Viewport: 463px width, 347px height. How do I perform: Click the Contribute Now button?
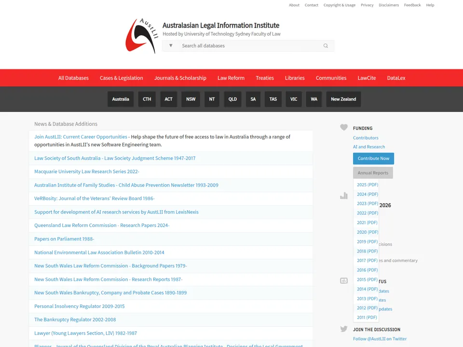point(373,159)
